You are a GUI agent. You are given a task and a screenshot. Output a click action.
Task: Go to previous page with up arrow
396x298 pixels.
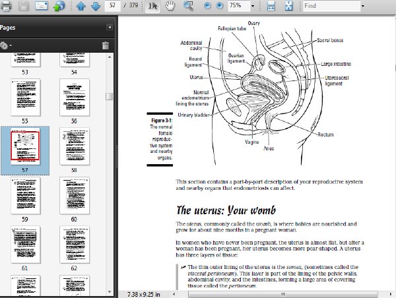(x=81, y=6)
